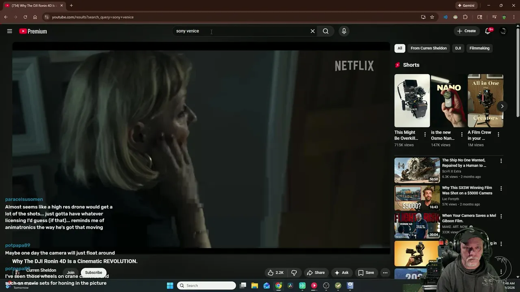Image resolution: width=520 pixels, height=292 pixels.
Task: Install app icon in address bar
Action: click(423, 17)
